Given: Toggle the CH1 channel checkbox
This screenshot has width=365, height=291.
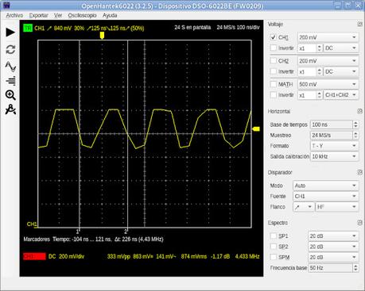Looking at the screenshot, I should [274, 37].
